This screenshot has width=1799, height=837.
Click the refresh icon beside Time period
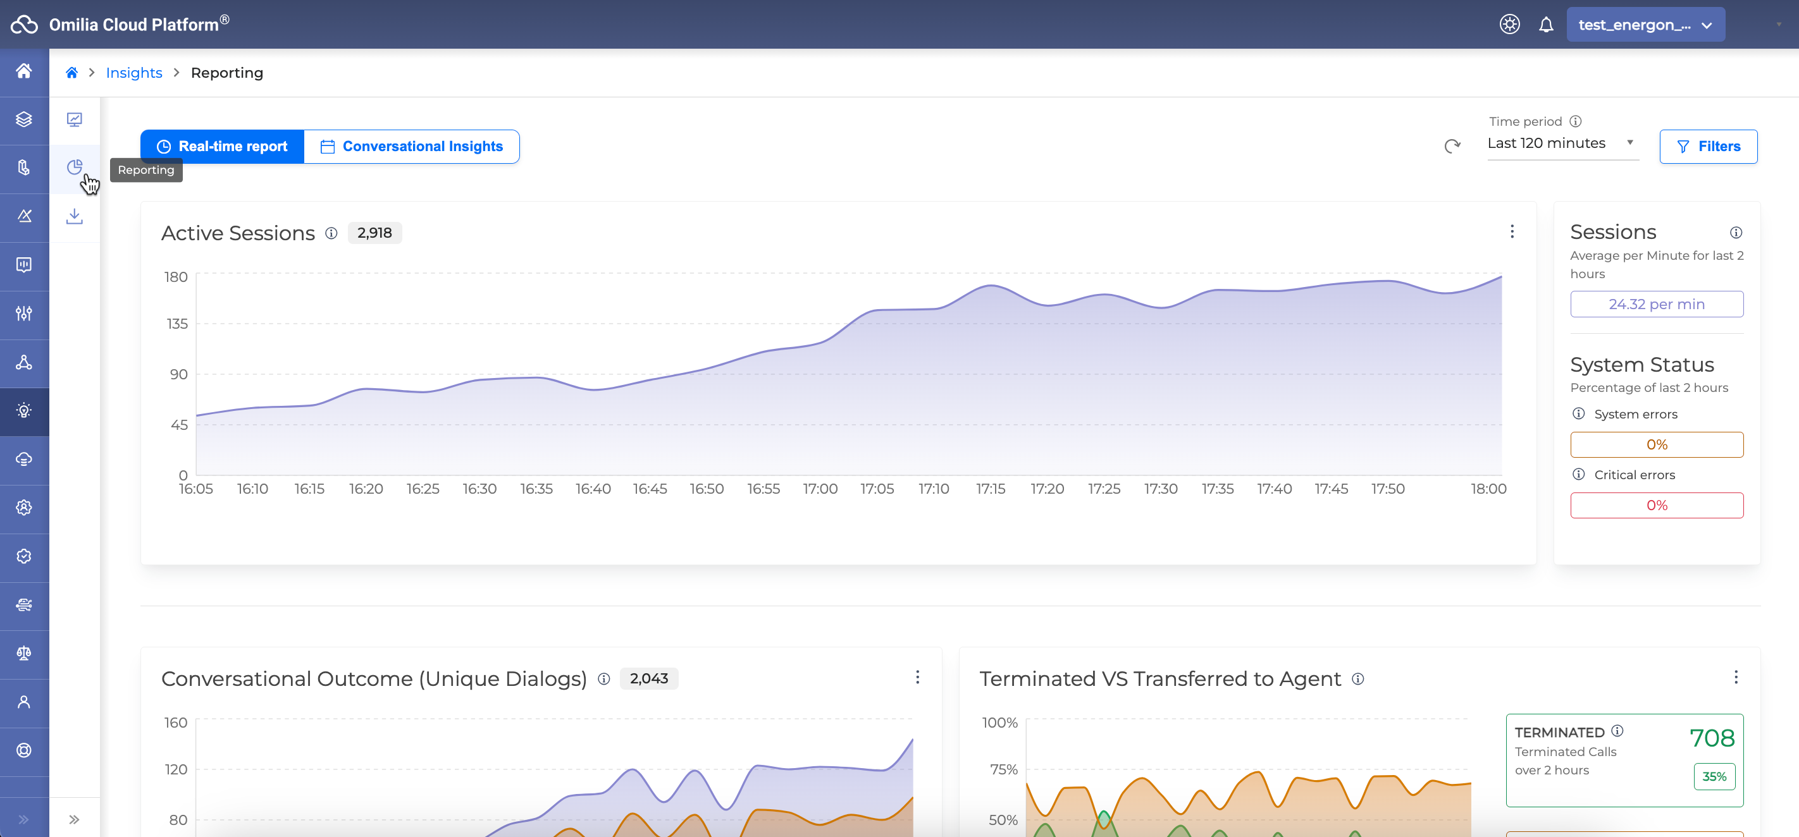click(1452, 146)
